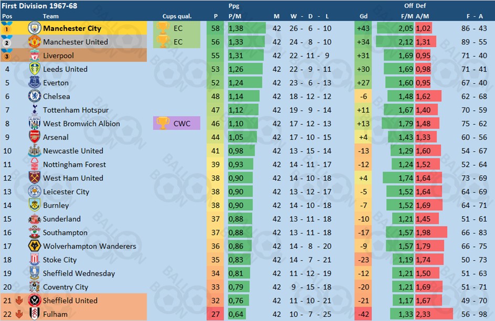Click the Manchester United club crest
Screen dimensions: 495x321
(35, 41)
